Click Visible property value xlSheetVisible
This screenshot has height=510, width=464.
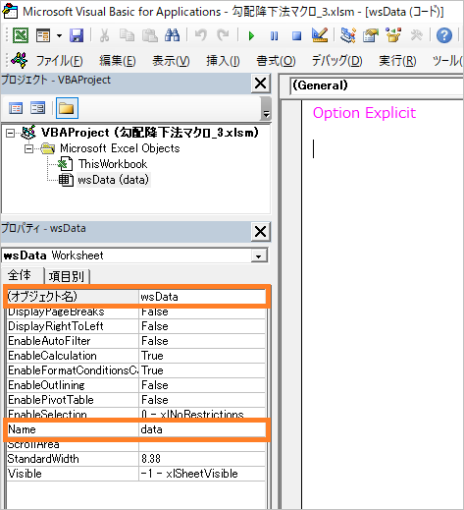click(202, 474)
